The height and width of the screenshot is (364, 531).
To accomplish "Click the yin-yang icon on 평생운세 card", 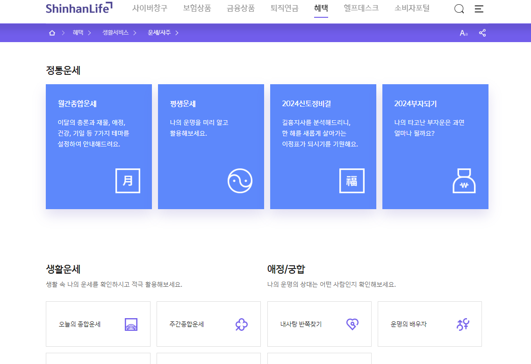I will (240, 181).
